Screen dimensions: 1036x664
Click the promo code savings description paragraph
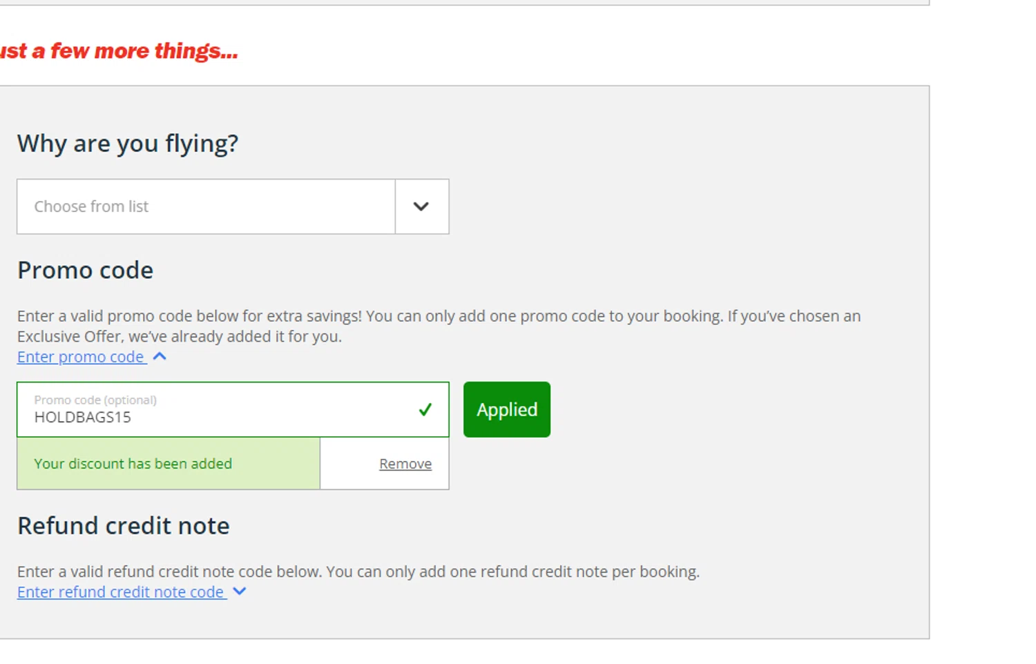(x=439, y=316)
